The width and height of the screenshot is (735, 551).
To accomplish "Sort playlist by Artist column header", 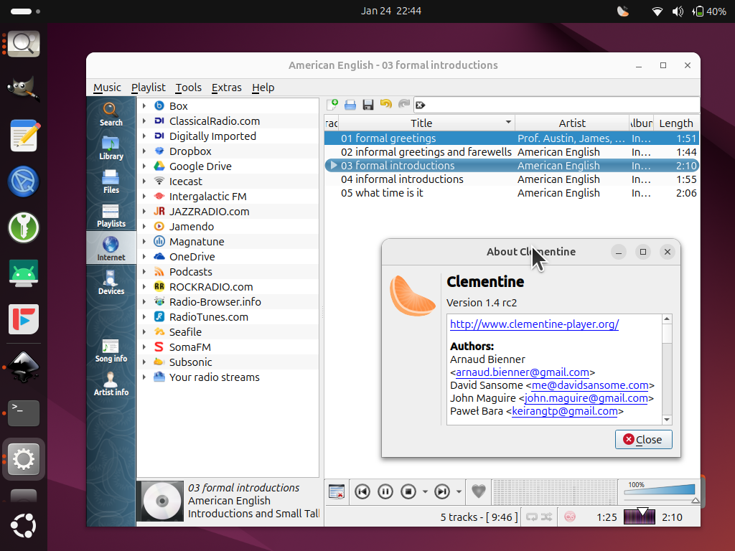I will tap(572, 123).
